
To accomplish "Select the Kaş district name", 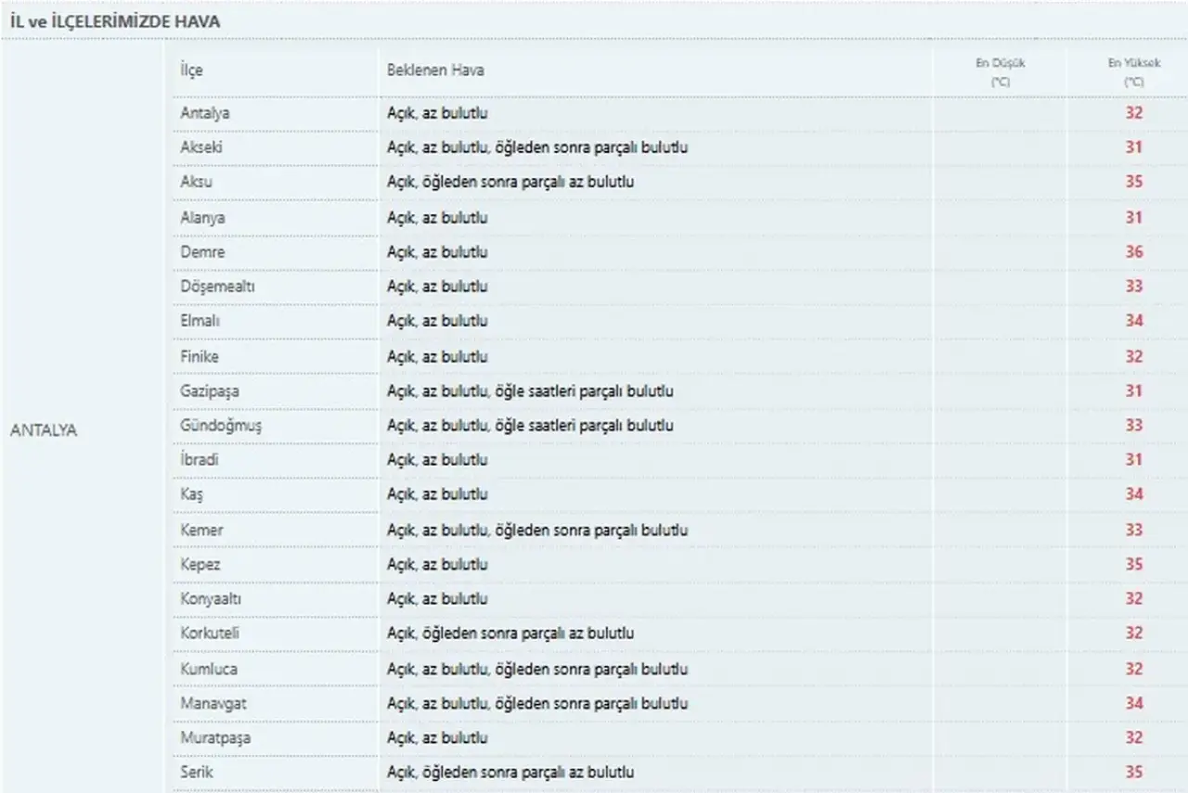I will click(x=191, y=494).
